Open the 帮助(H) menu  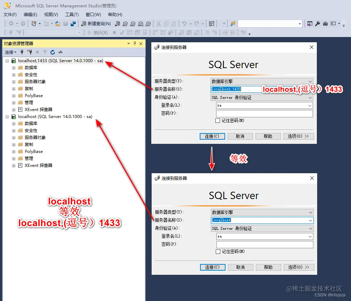[x=115, y=15]
